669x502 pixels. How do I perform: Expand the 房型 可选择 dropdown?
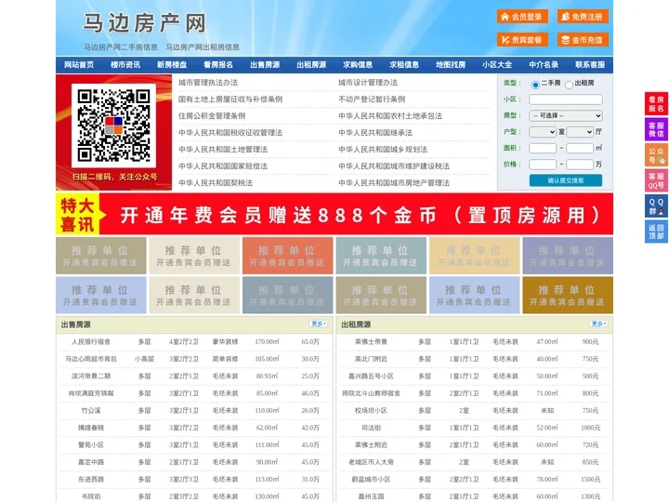click(x=566, y=115)
